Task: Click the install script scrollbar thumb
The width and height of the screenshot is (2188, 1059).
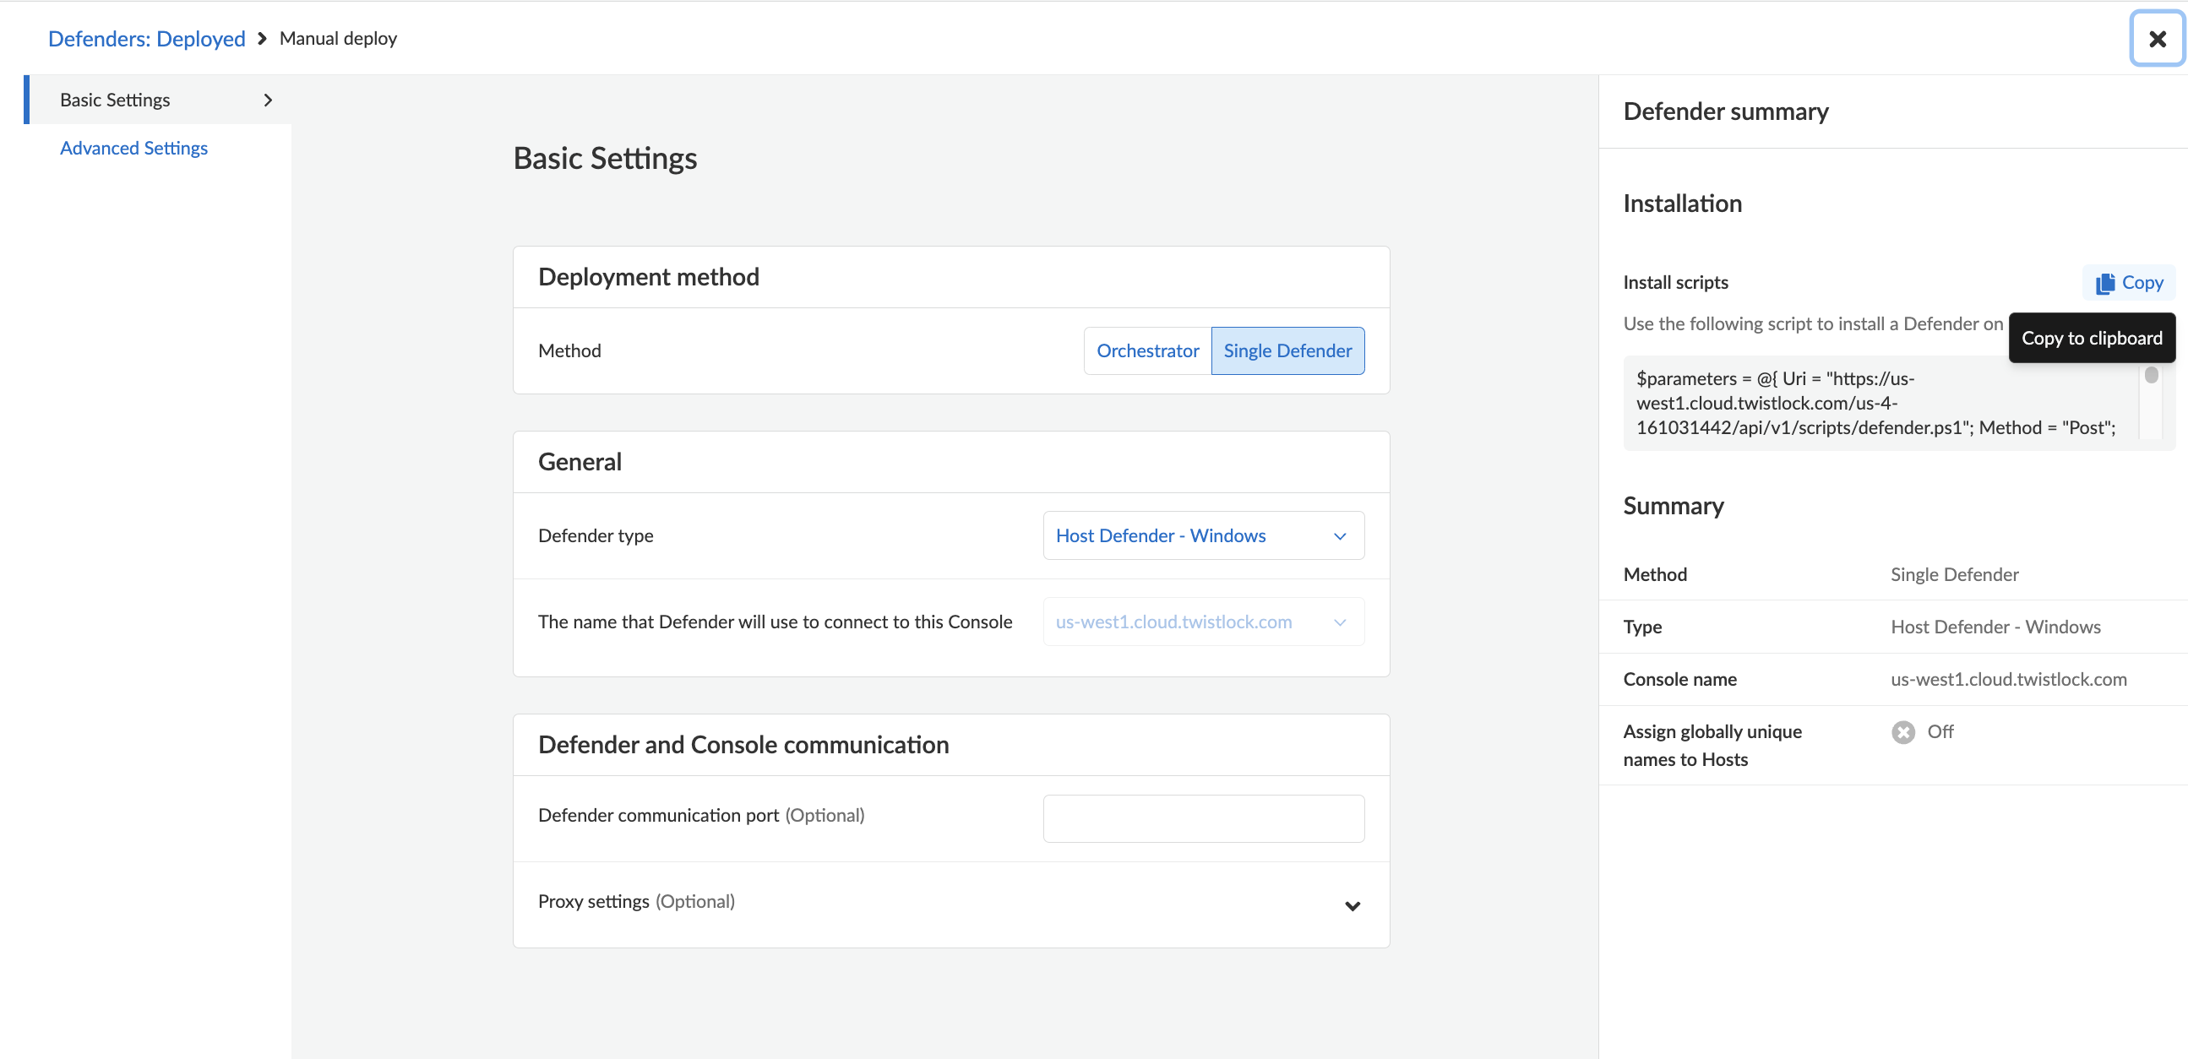Action: point(2151,374)
